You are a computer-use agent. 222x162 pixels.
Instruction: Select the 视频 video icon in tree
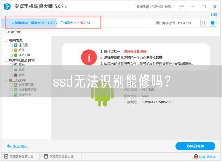click(x=16, y=70)
